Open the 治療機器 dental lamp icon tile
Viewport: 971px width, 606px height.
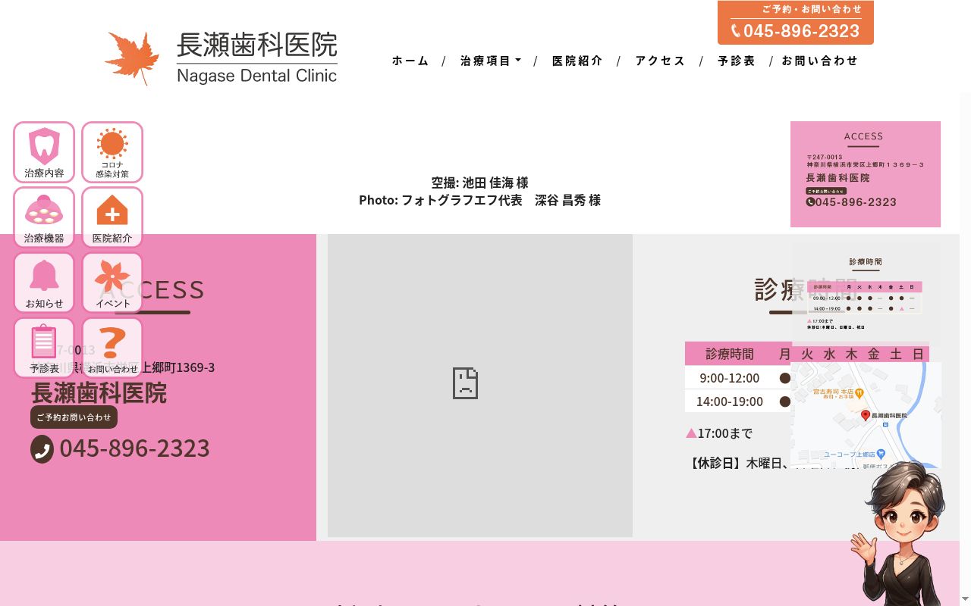coord(44,217)
